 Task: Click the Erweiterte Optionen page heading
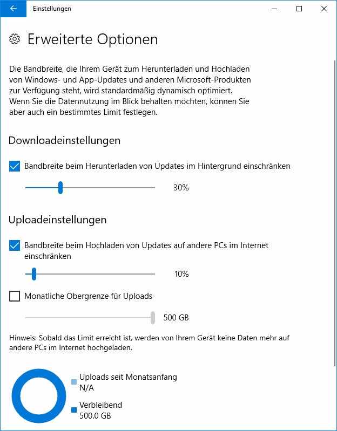click(93, 39)
